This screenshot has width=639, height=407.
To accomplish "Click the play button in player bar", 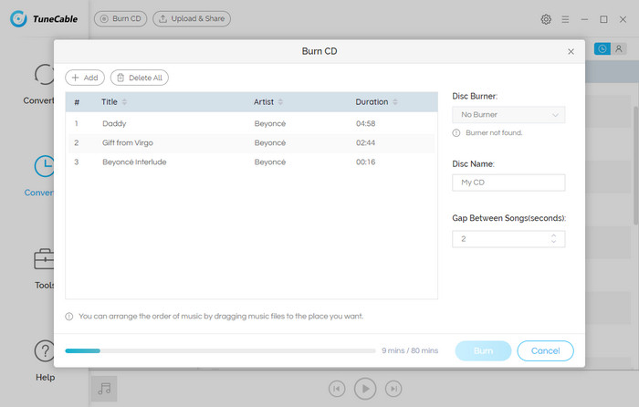I will [365, 389].
